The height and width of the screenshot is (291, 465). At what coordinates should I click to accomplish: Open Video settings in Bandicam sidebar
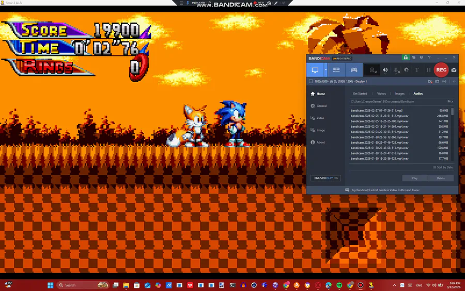[x=317, y=118]
